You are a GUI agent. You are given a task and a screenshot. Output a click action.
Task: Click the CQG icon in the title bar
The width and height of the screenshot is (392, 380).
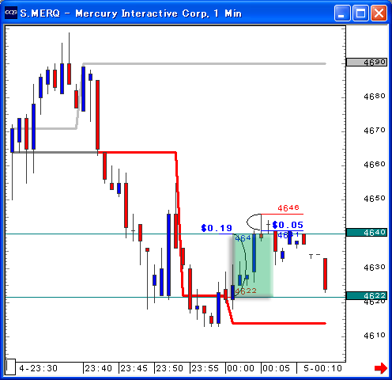click(x=11, y=13)
